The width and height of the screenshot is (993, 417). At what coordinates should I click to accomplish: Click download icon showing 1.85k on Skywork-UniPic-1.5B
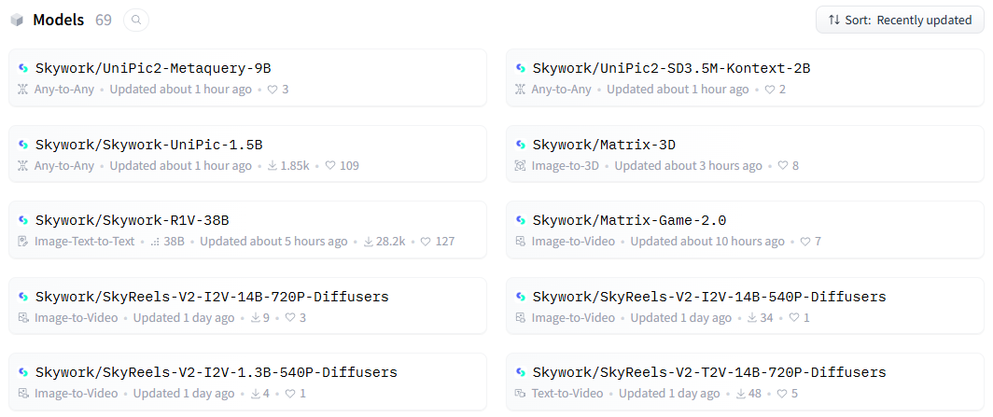click(x=273, y=166)
